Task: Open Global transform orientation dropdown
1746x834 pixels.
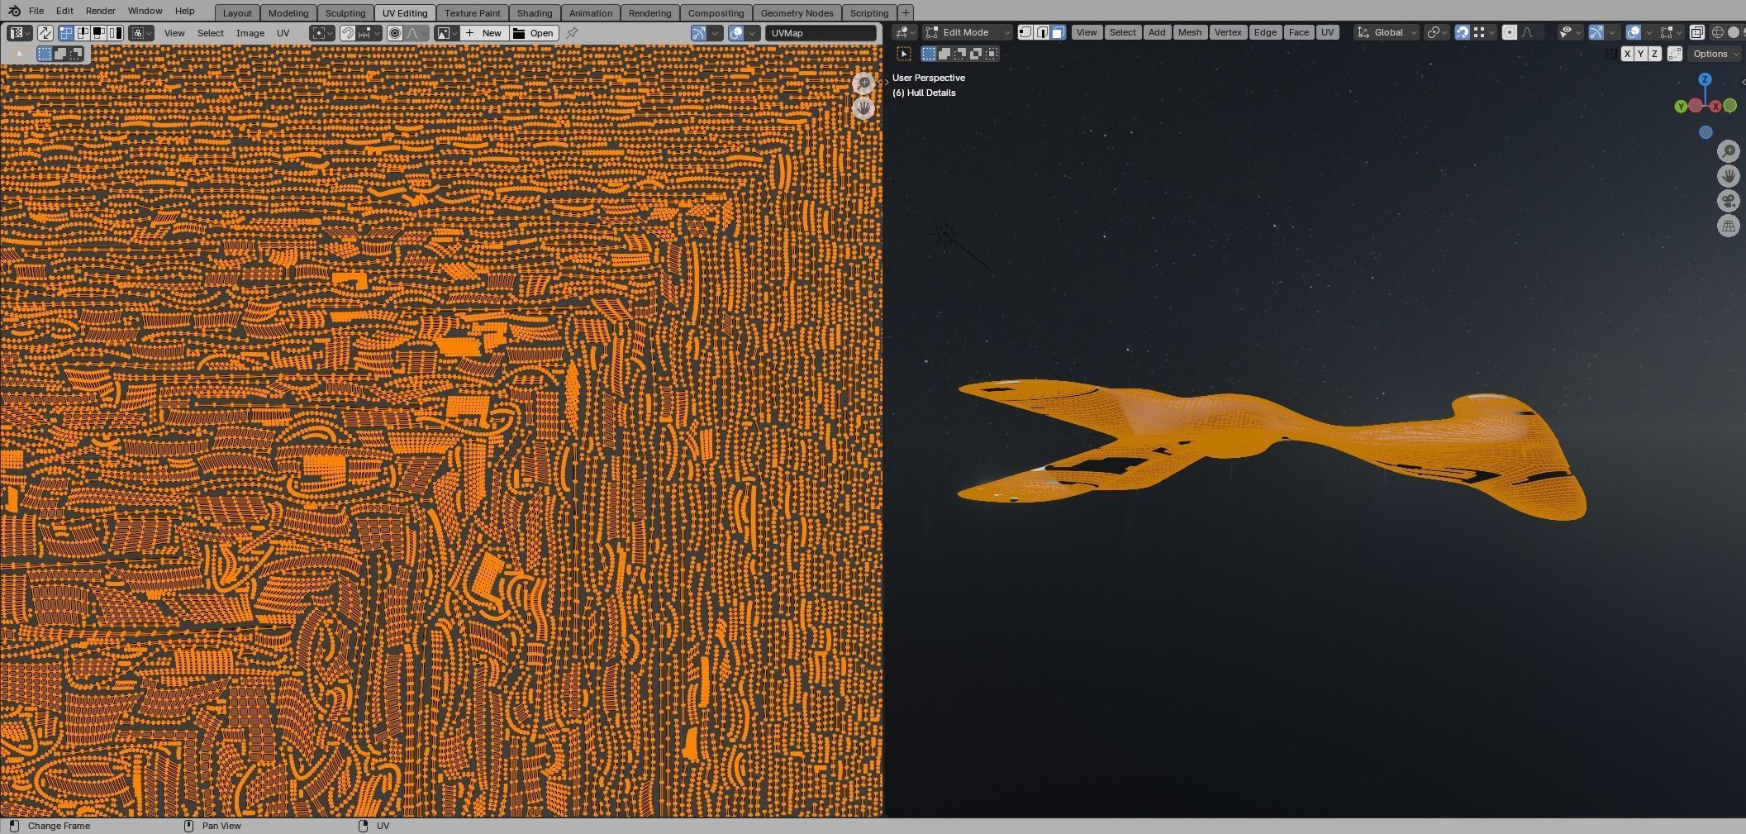Action: point(1387,32)
